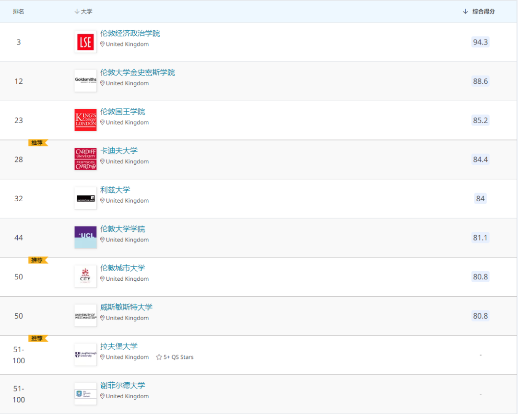Open 伦敦大学金史密斯学院 link

click(x=138, y=73)
